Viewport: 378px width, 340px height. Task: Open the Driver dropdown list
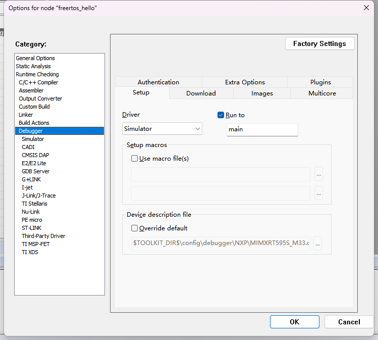162,129
